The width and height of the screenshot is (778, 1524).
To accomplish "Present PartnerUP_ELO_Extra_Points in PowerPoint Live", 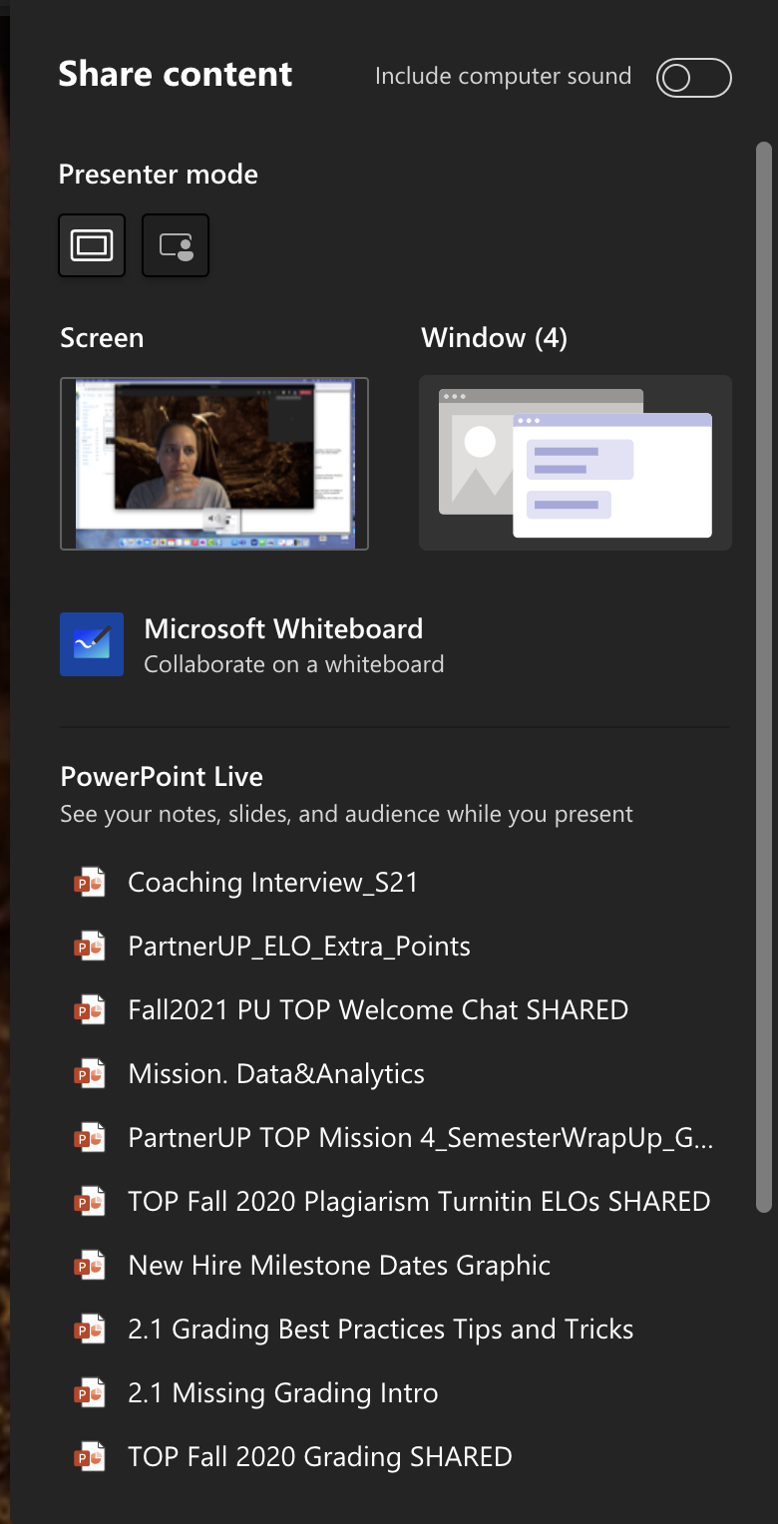I will click(x=299, y=946).
